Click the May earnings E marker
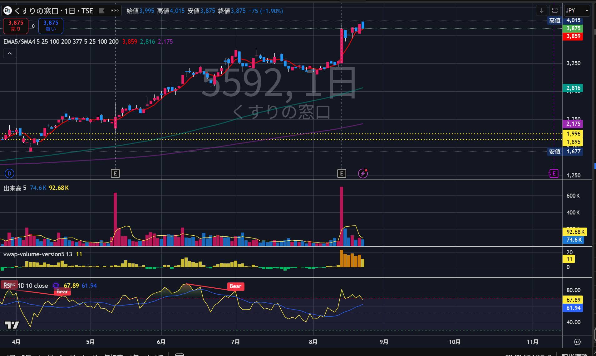596x356 pixels. click(116, 174)
